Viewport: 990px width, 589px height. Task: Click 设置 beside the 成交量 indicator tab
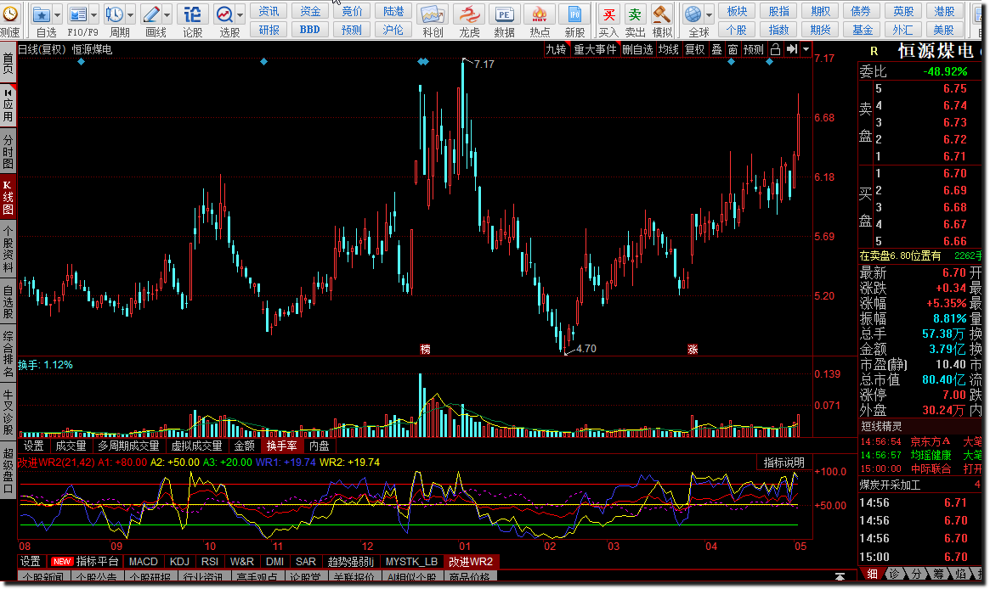coord(33,446)
